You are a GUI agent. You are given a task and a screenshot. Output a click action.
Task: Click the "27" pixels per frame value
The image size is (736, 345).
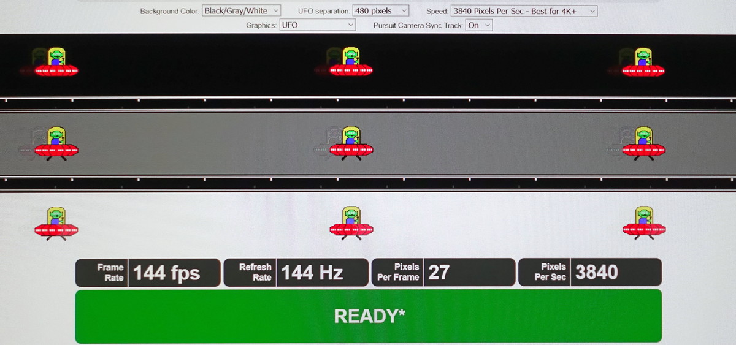[439, 273]
